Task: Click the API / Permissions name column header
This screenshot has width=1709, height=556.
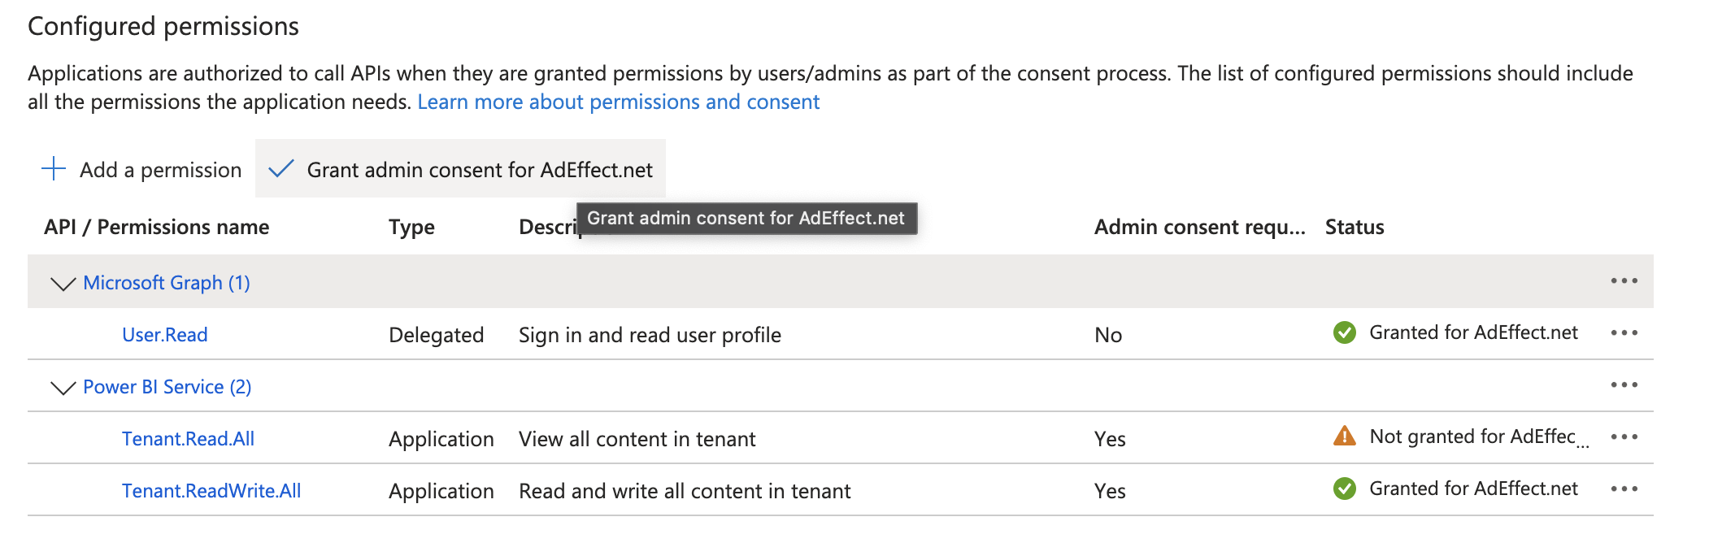Action: coord(156,227)
